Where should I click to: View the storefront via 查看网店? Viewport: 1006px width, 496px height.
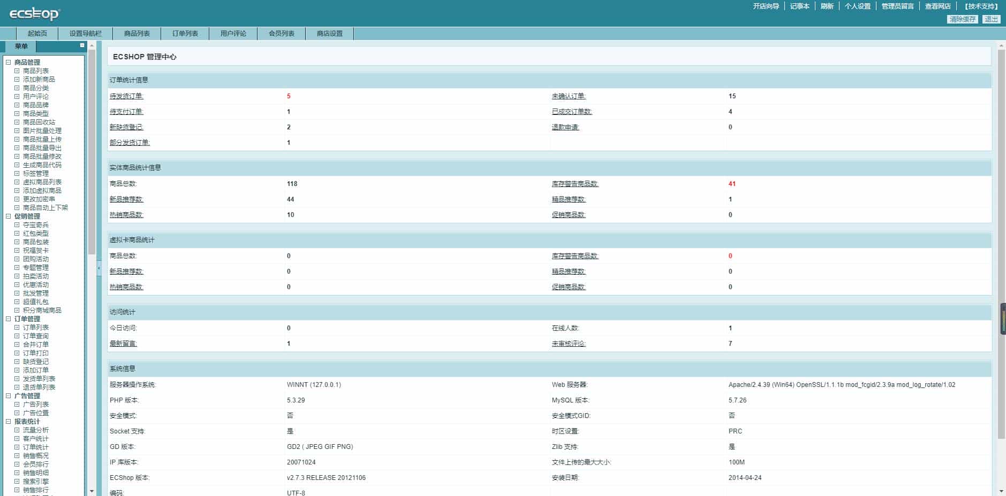tap(939, 6)
